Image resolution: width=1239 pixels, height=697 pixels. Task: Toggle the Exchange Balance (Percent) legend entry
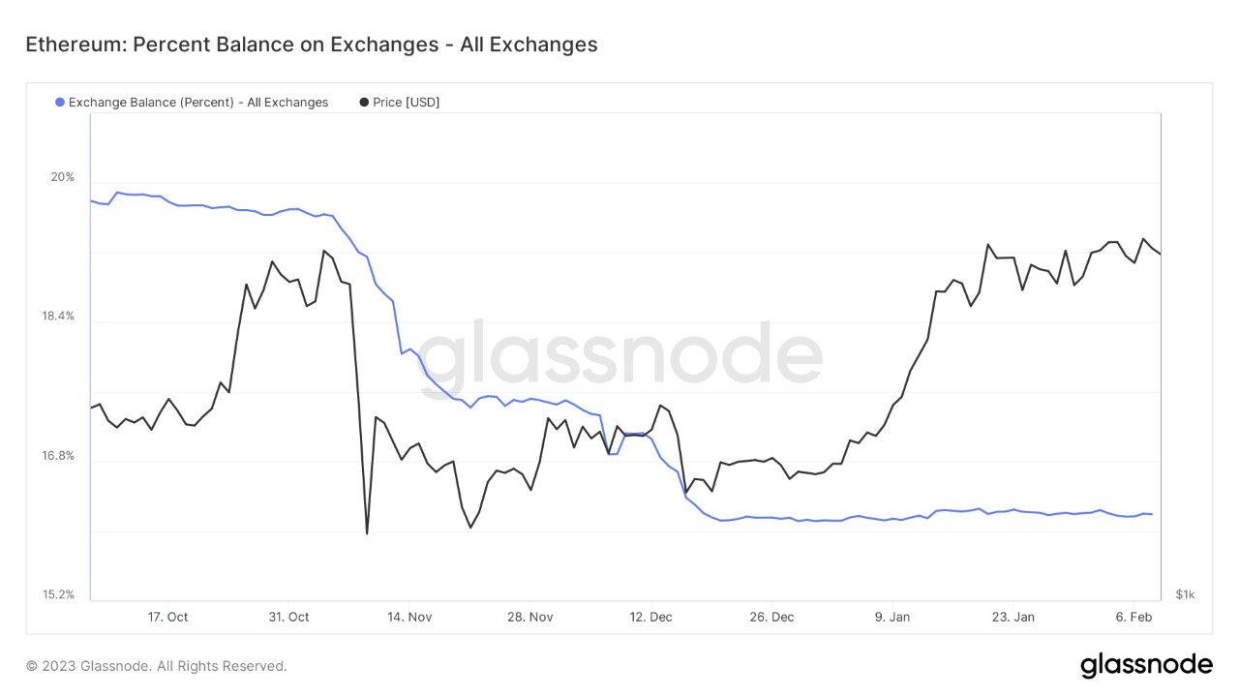point(192,103)
